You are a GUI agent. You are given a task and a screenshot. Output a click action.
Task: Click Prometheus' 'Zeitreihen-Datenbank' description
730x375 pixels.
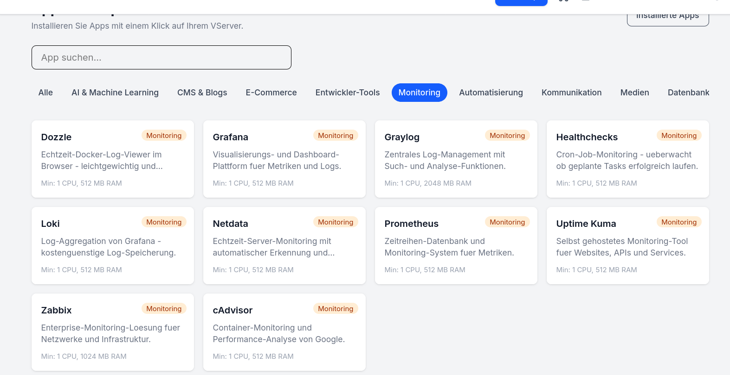[449, 247]
